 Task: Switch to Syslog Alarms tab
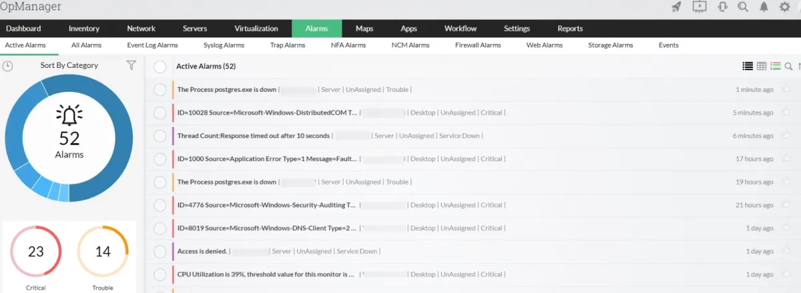pos(224,45)
